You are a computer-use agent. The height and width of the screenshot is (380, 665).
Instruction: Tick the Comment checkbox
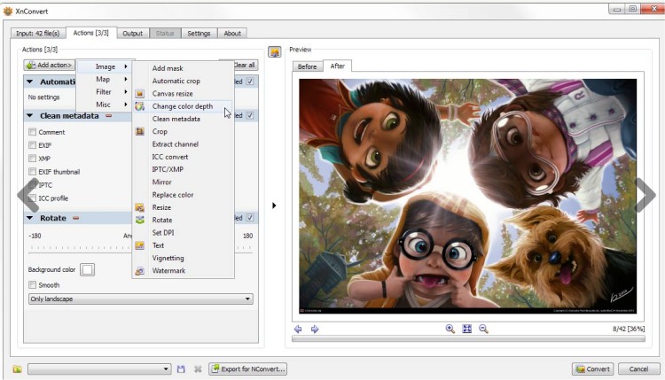click(33, 132)
